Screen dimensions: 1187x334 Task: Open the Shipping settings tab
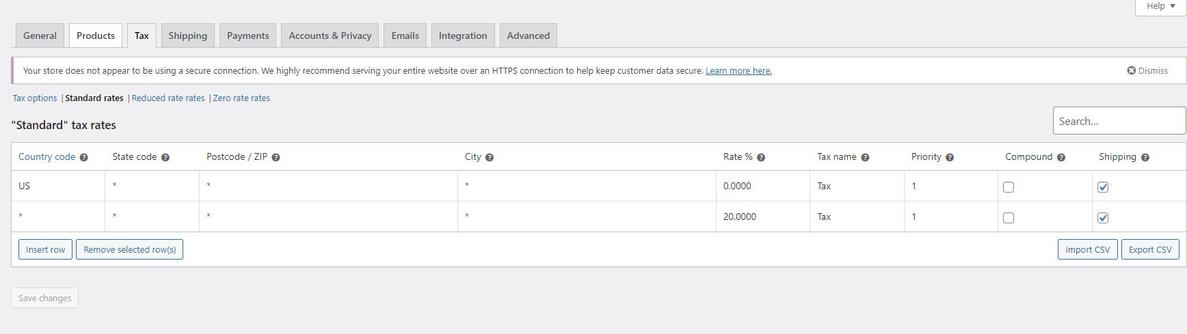[187, 36]
